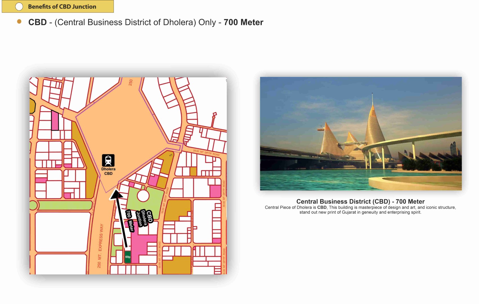Viewport: 479px width, 304px height.
Task: Open the CBD building rendering image
Action: click(x=361, y=133)
